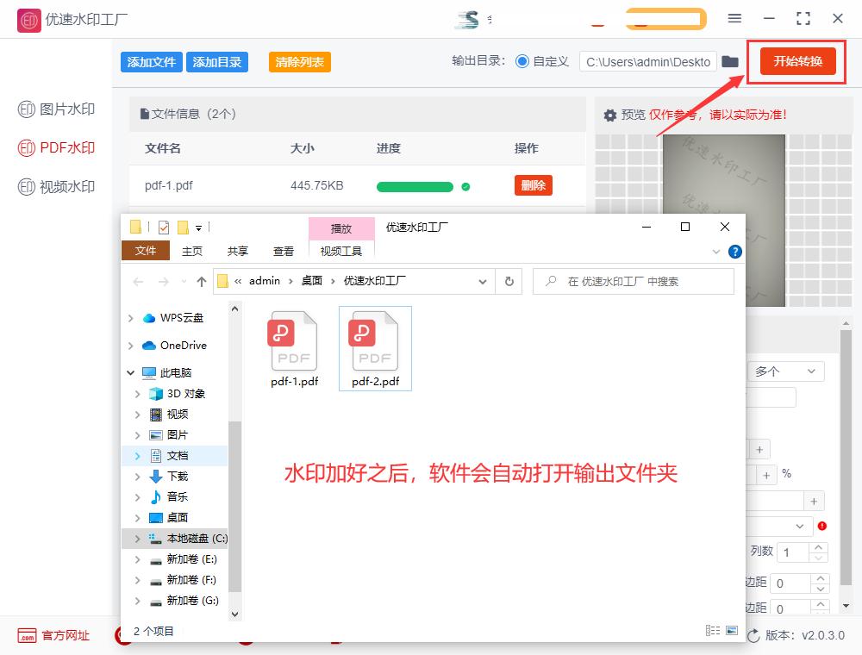862x655 pixels.
Task: Click the 开始转换 button
Action: [795, 61]
